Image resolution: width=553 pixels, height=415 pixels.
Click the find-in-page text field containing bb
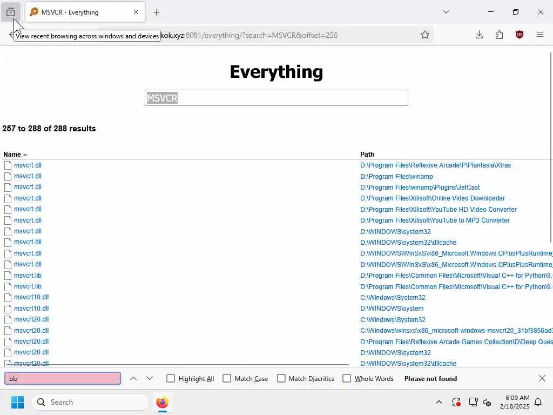click(x=63, y=378)
